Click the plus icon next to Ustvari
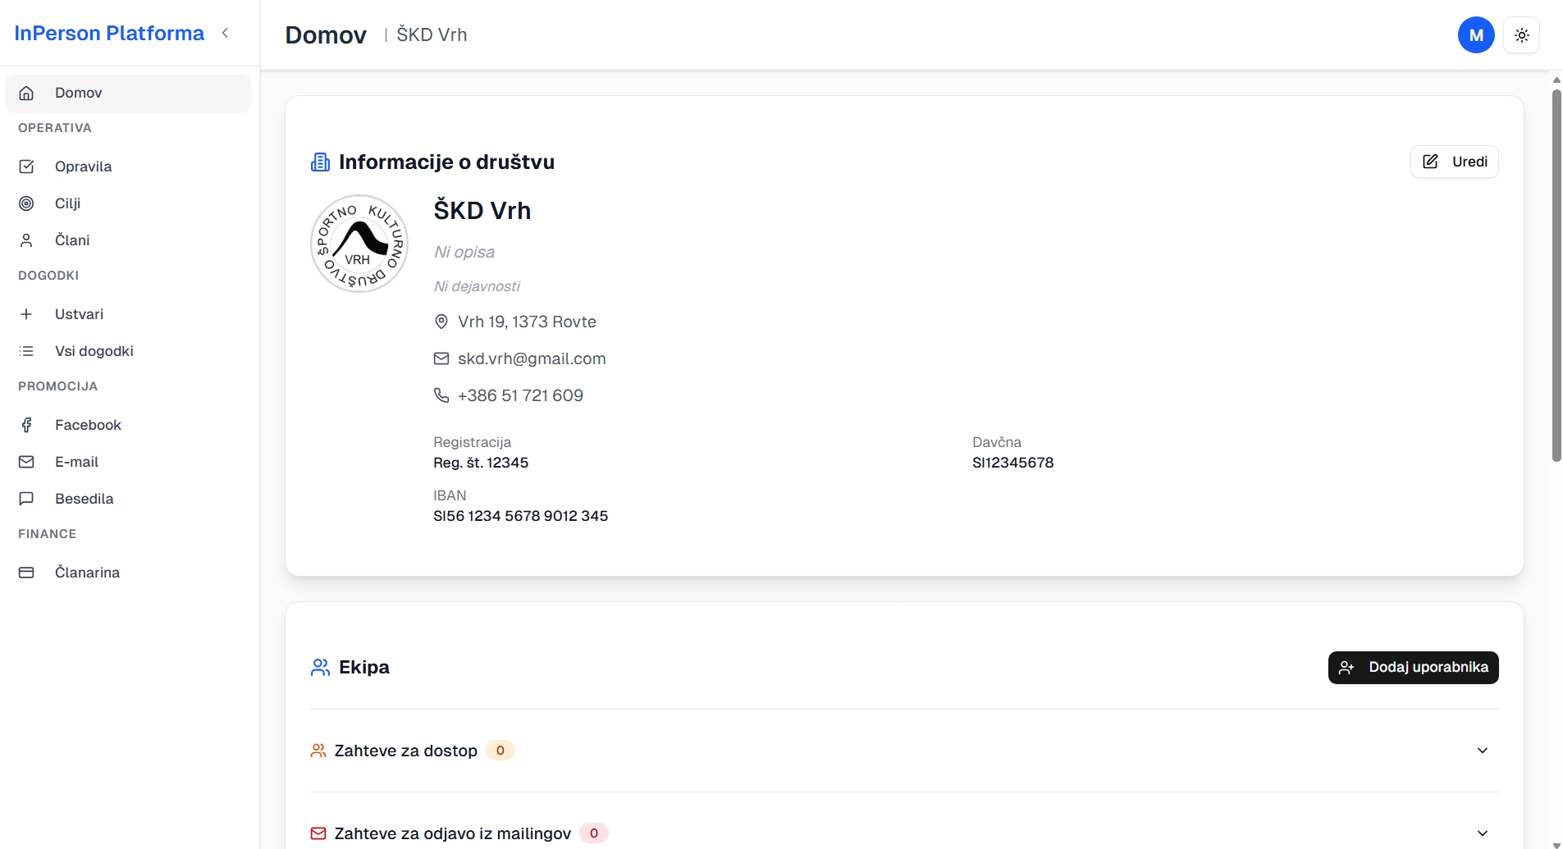Image resolution: width=1563 pixels, height=849 pixels. click(27, 314)
